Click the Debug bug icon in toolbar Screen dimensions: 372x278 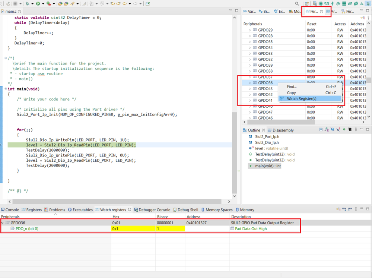coord(28,4)
